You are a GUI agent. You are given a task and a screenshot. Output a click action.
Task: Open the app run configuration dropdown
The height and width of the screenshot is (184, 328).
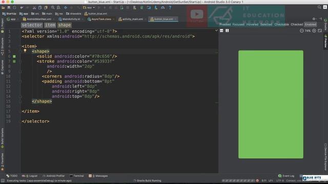click(89, 8)
